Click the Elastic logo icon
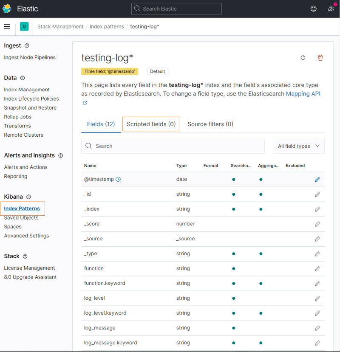340x352 pixels. 7,8
